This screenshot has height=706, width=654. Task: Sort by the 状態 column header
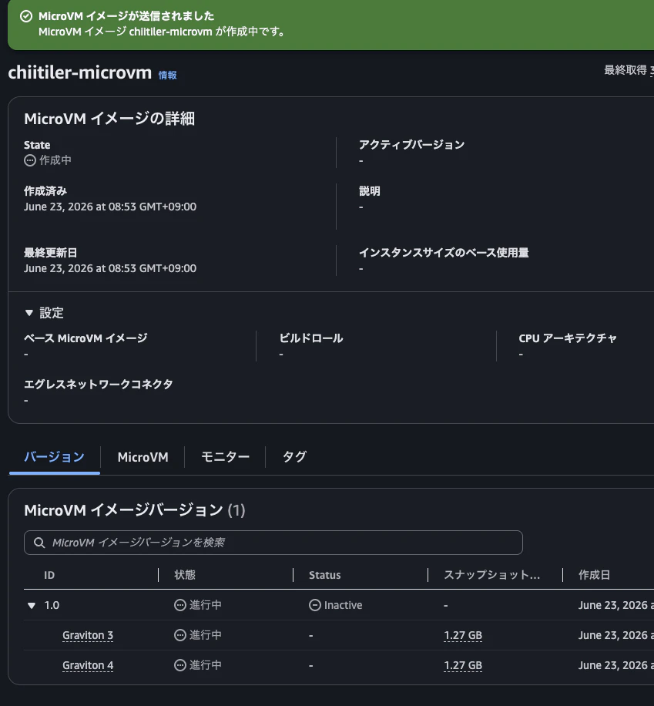click(185, 575)
